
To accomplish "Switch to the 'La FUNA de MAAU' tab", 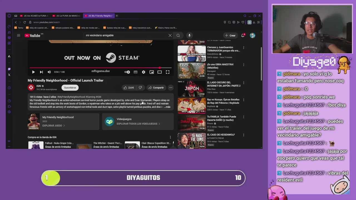I will tap(67, 16).
